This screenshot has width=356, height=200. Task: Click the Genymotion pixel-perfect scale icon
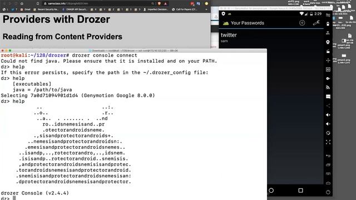pyautogui.click(x=328, y=142)
